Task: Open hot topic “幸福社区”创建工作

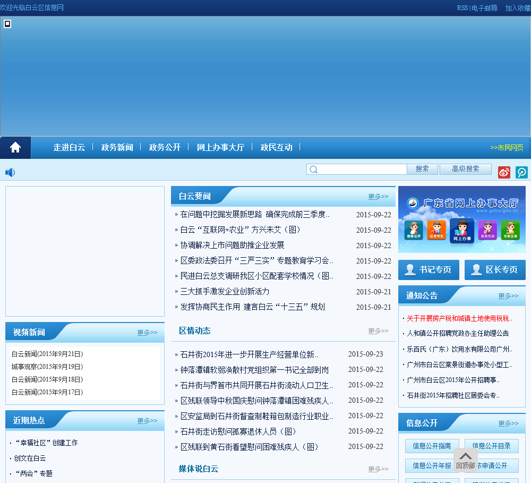Action: point(47,443)
